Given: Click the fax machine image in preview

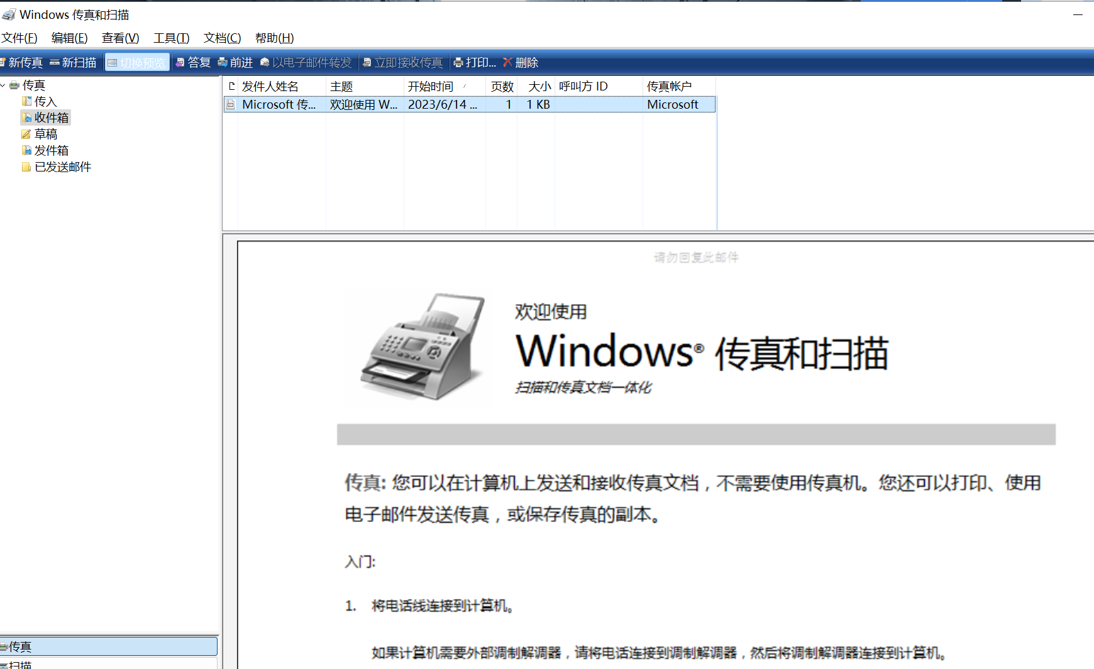Looking at the screenshot, I should point(423,347).
